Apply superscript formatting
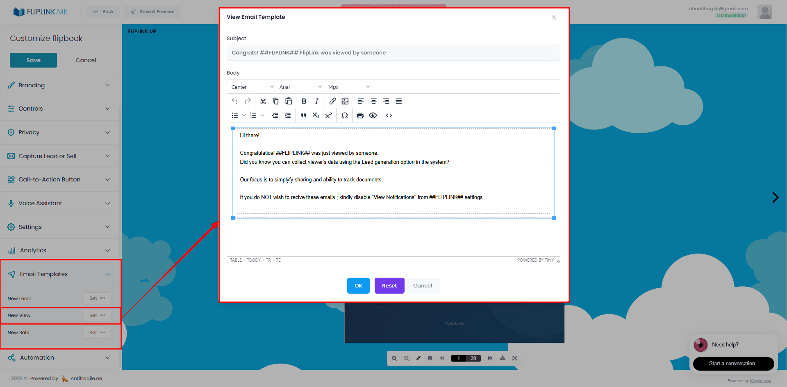The height and width of the screenshot is (387, 787). point(328,115)
